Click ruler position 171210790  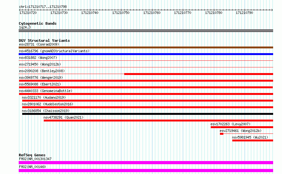pos(244,13)
